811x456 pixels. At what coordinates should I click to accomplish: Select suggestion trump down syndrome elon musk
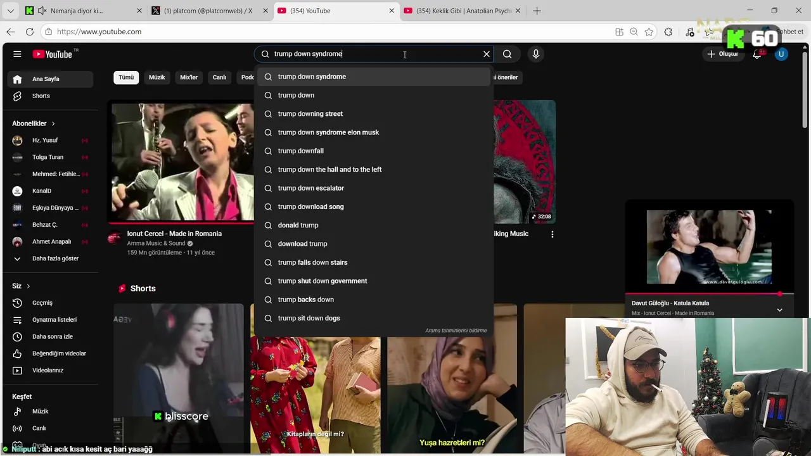(x=374, y=132)
